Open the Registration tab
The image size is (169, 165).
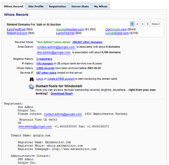pos(57,6)
